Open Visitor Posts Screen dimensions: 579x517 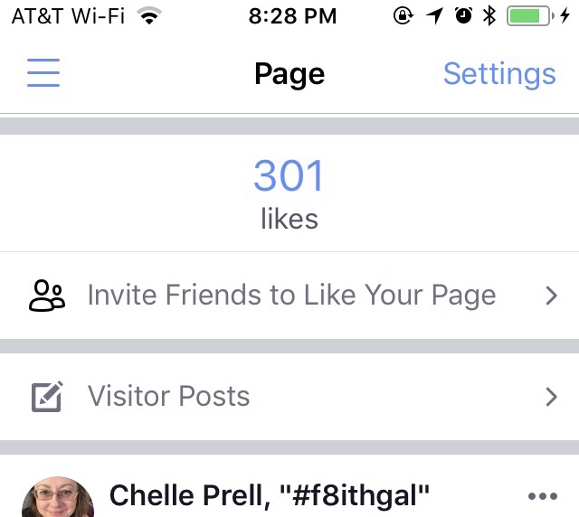168,397
